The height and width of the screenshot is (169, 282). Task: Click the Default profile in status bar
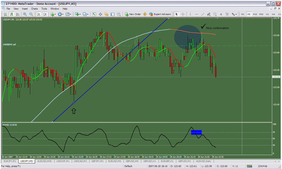coord(128,166)
